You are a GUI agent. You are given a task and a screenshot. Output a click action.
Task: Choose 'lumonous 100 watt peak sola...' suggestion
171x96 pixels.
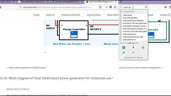[133, 23]
